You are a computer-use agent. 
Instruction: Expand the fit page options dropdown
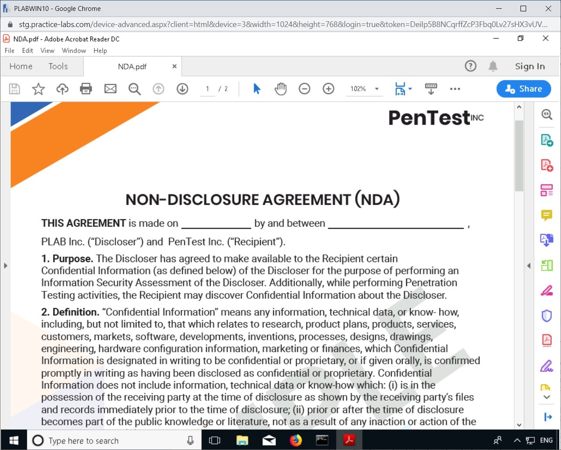(410, 89)
